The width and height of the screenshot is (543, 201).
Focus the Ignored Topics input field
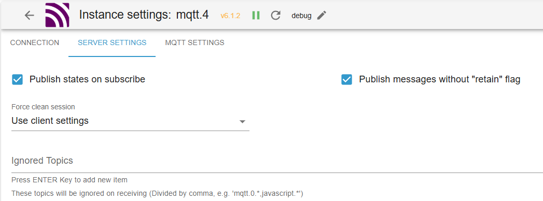pyautogui.click(x=277, y=161)
